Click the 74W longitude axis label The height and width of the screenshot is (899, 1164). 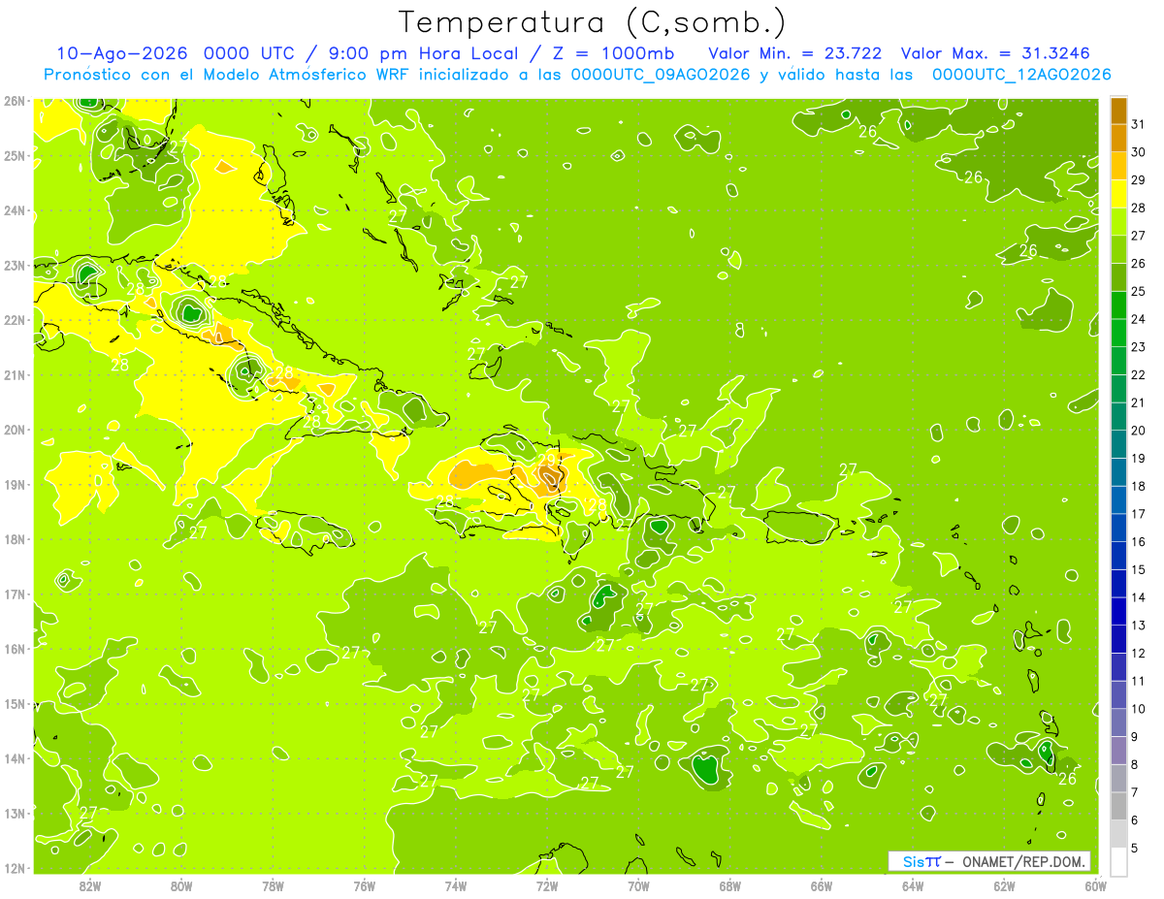tap(456, 885)
